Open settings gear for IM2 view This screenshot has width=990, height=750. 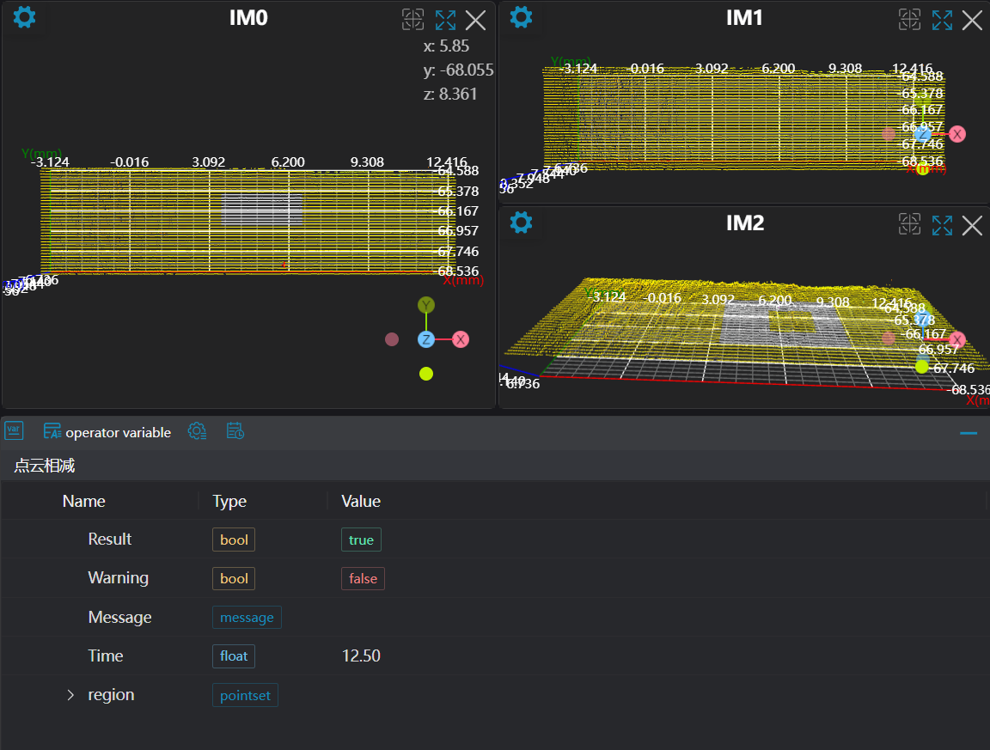tap(522, 223)
